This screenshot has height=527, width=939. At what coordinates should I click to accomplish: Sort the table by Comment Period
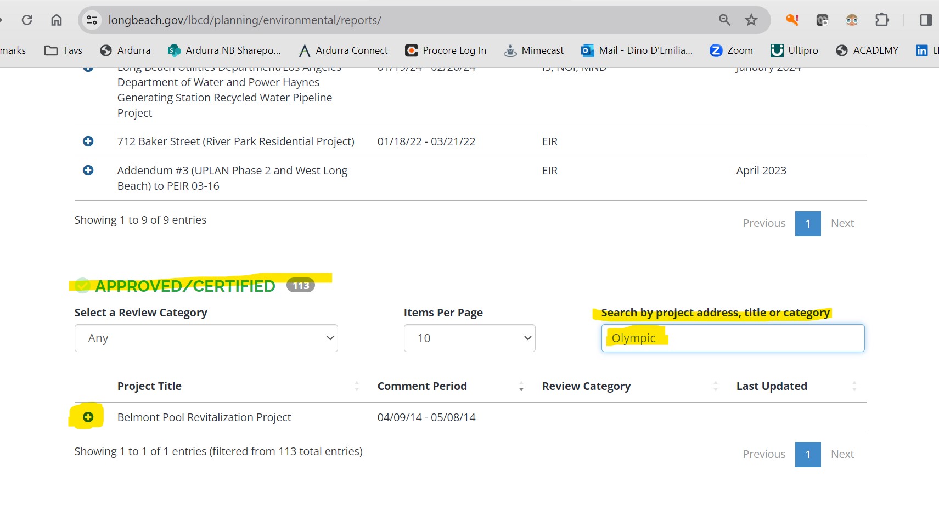pyautogui.click(x=422, y=386)
